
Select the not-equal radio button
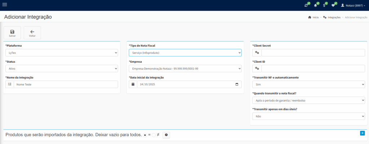(x=154, y=135)
